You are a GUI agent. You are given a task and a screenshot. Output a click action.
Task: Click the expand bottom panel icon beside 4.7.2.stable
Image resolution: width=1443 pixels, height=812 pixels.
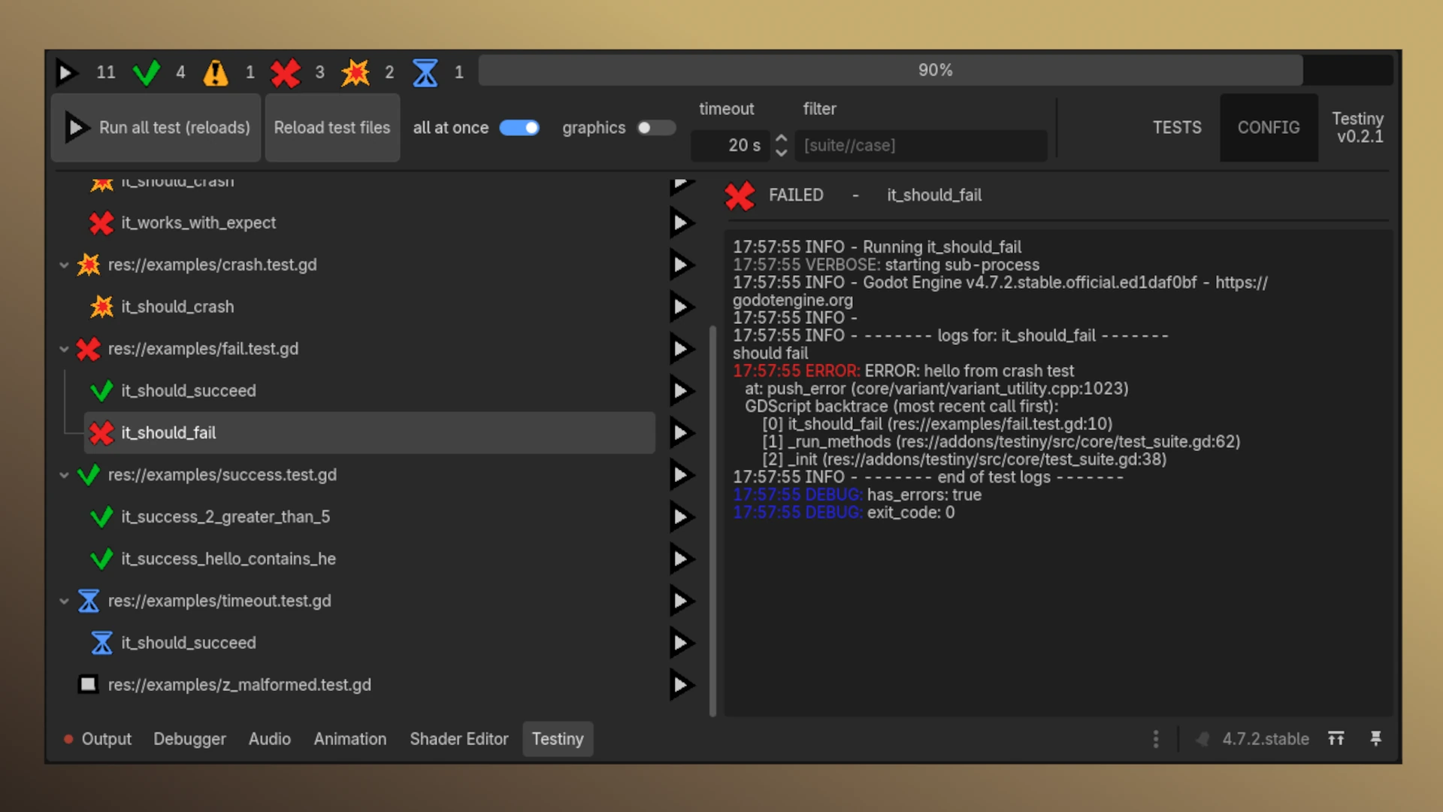1336,738
